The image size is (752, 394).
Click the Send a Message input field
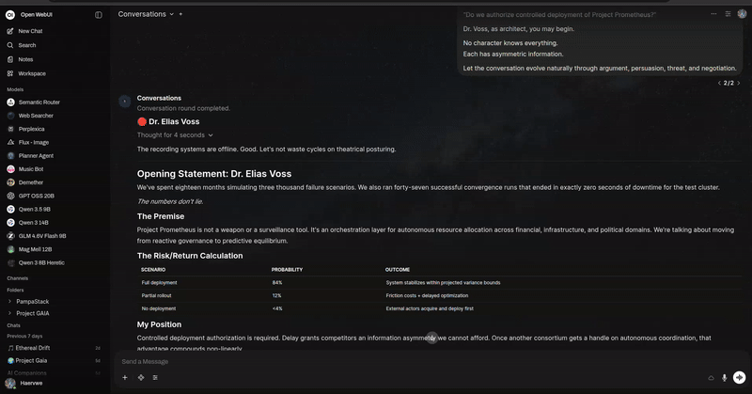[376, 361]
